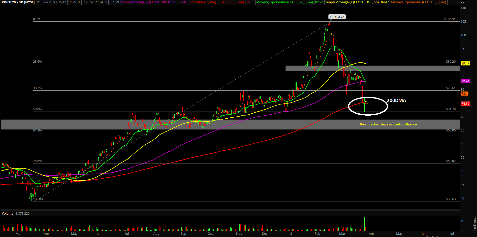
Task: Click the 3,878,225 volume value
Action: tap(22, 213)
